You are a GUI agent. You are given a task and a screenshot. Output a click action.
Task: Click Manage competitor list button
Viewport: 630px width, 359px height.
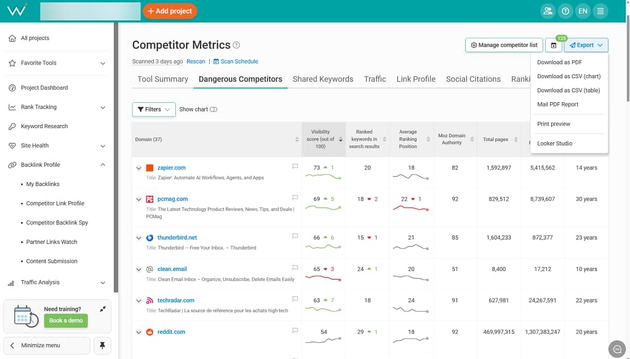pyautogui.click(x=504, y=46)
